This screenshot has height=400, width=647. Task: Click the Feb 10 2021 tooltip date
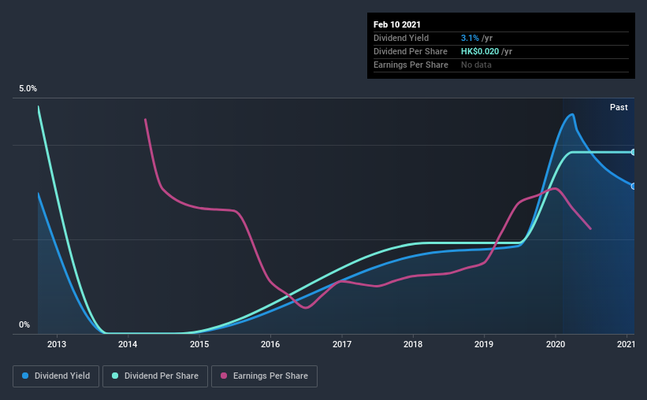tap(397, 24)
